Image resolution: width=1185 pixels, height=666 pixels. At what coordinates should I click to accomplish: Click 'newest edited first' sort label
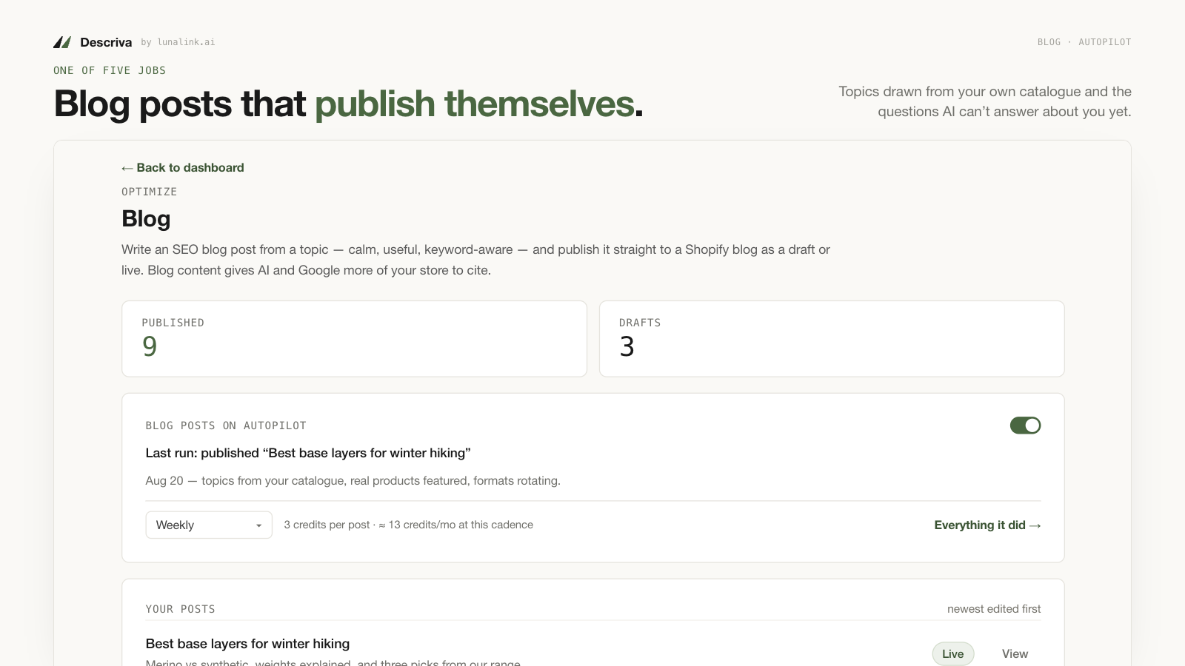coord(994,609)
